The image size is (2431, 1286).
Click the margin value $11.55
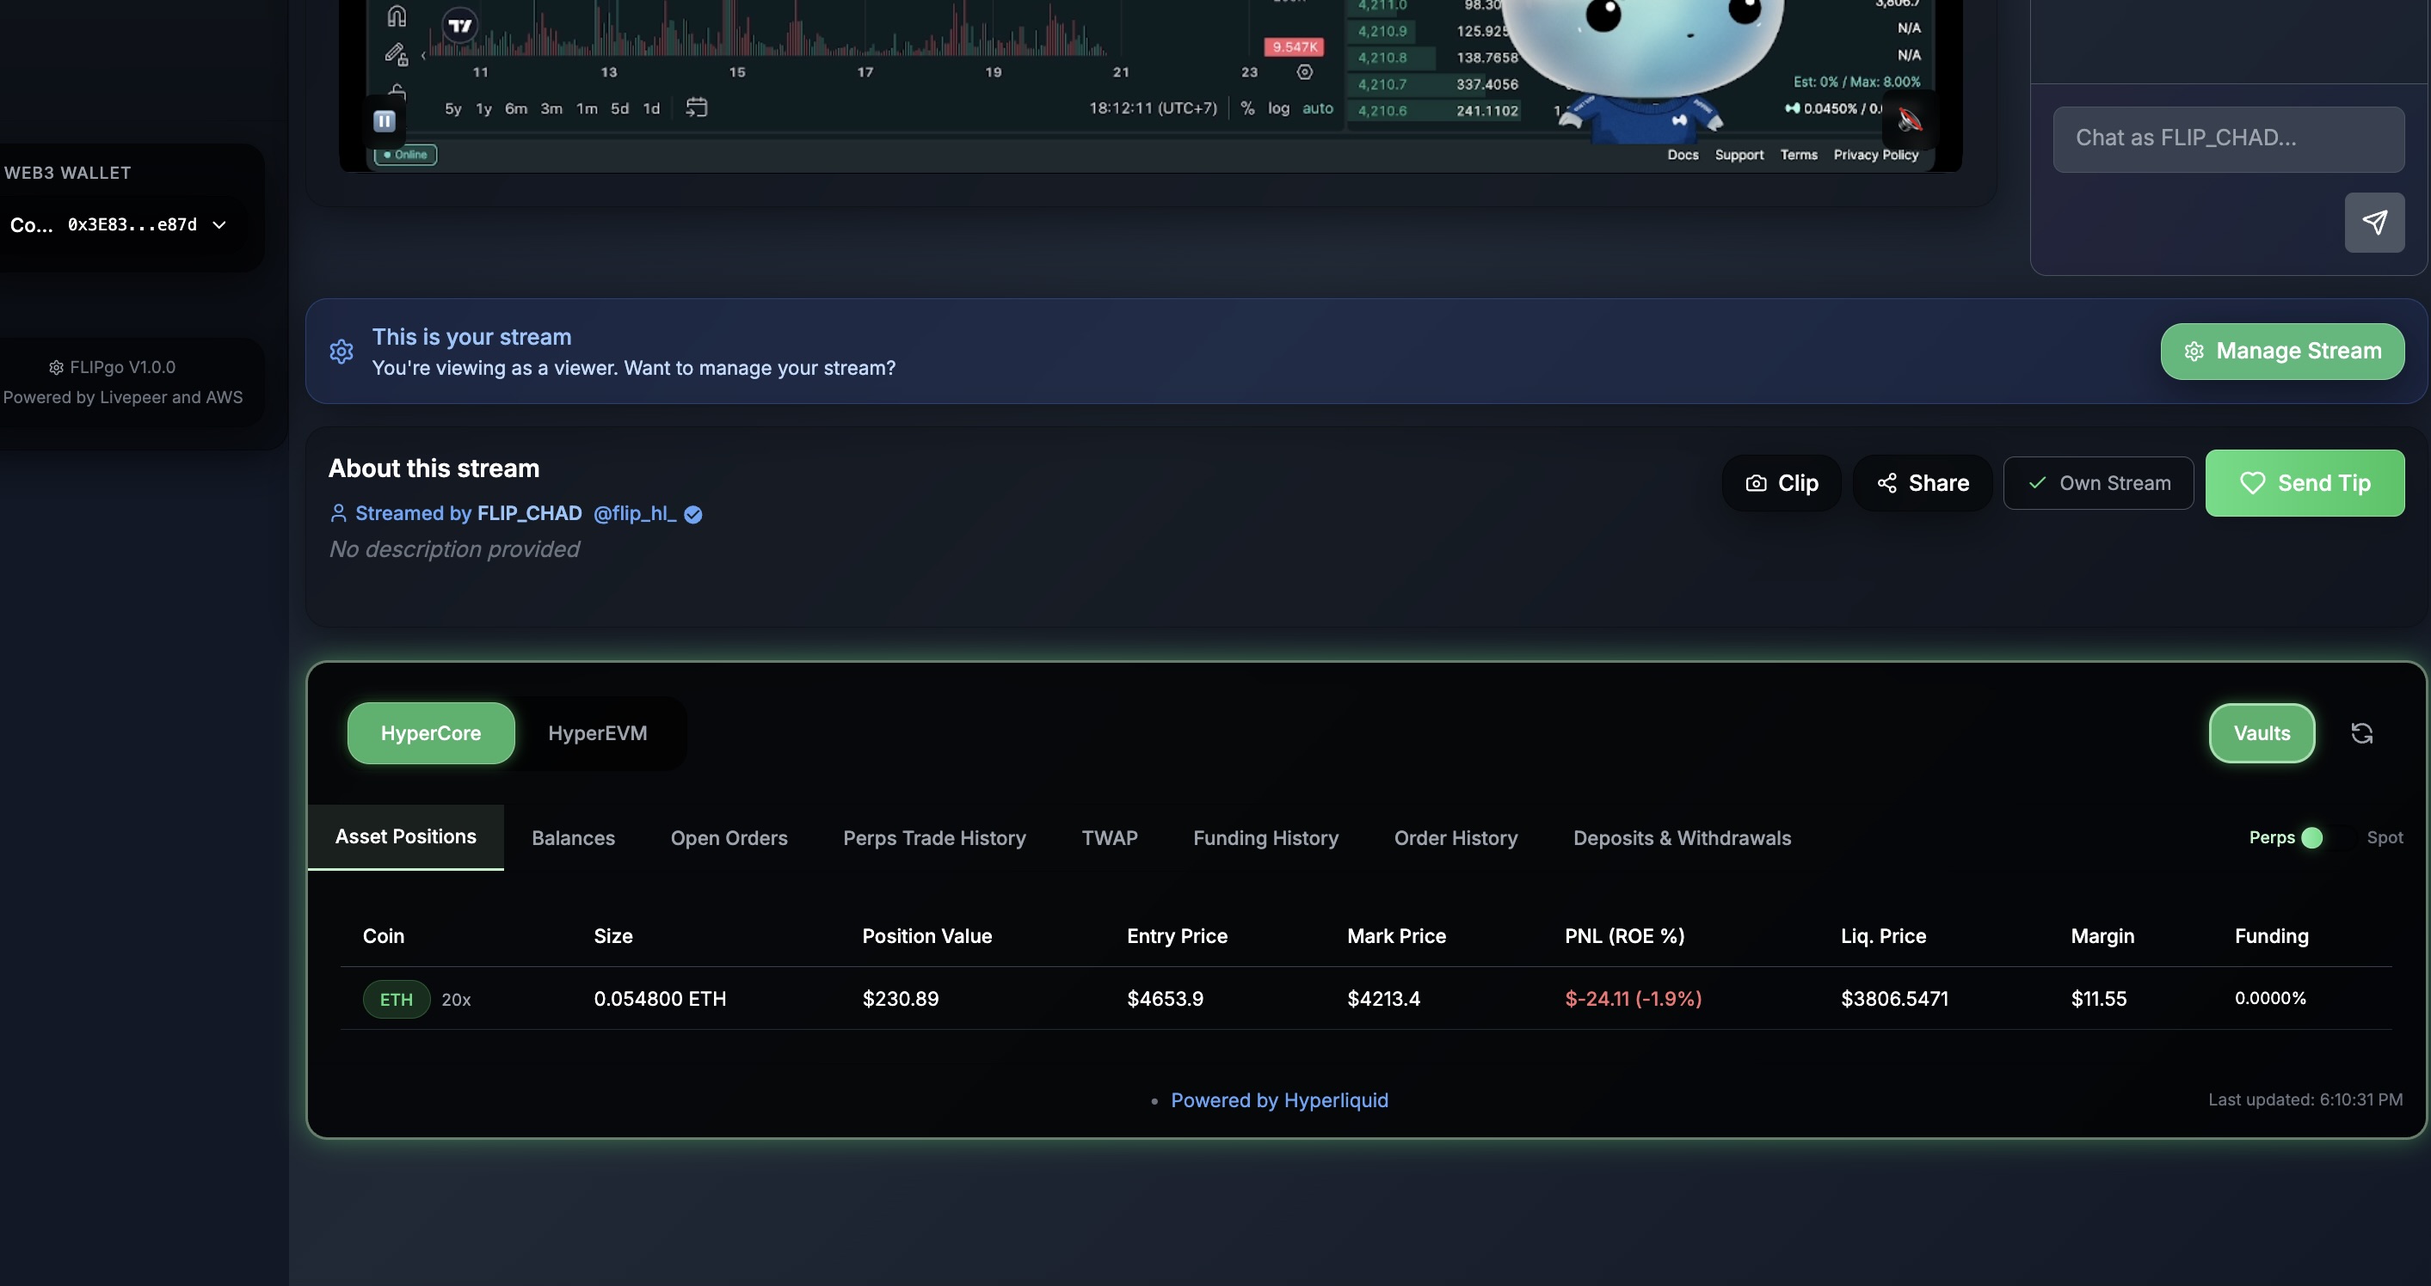[2098, 998]
